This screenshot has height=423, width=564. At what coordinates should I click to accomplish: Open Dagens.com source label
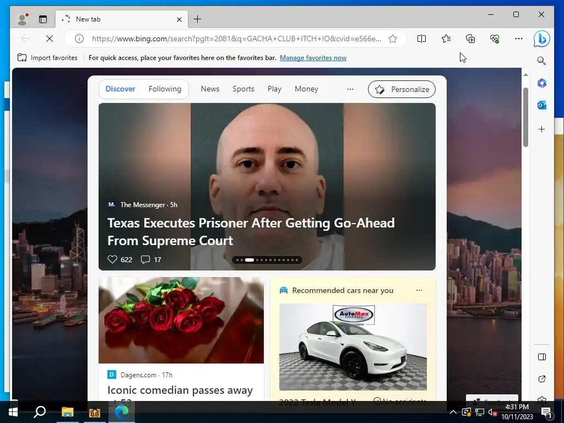point(138,375)
